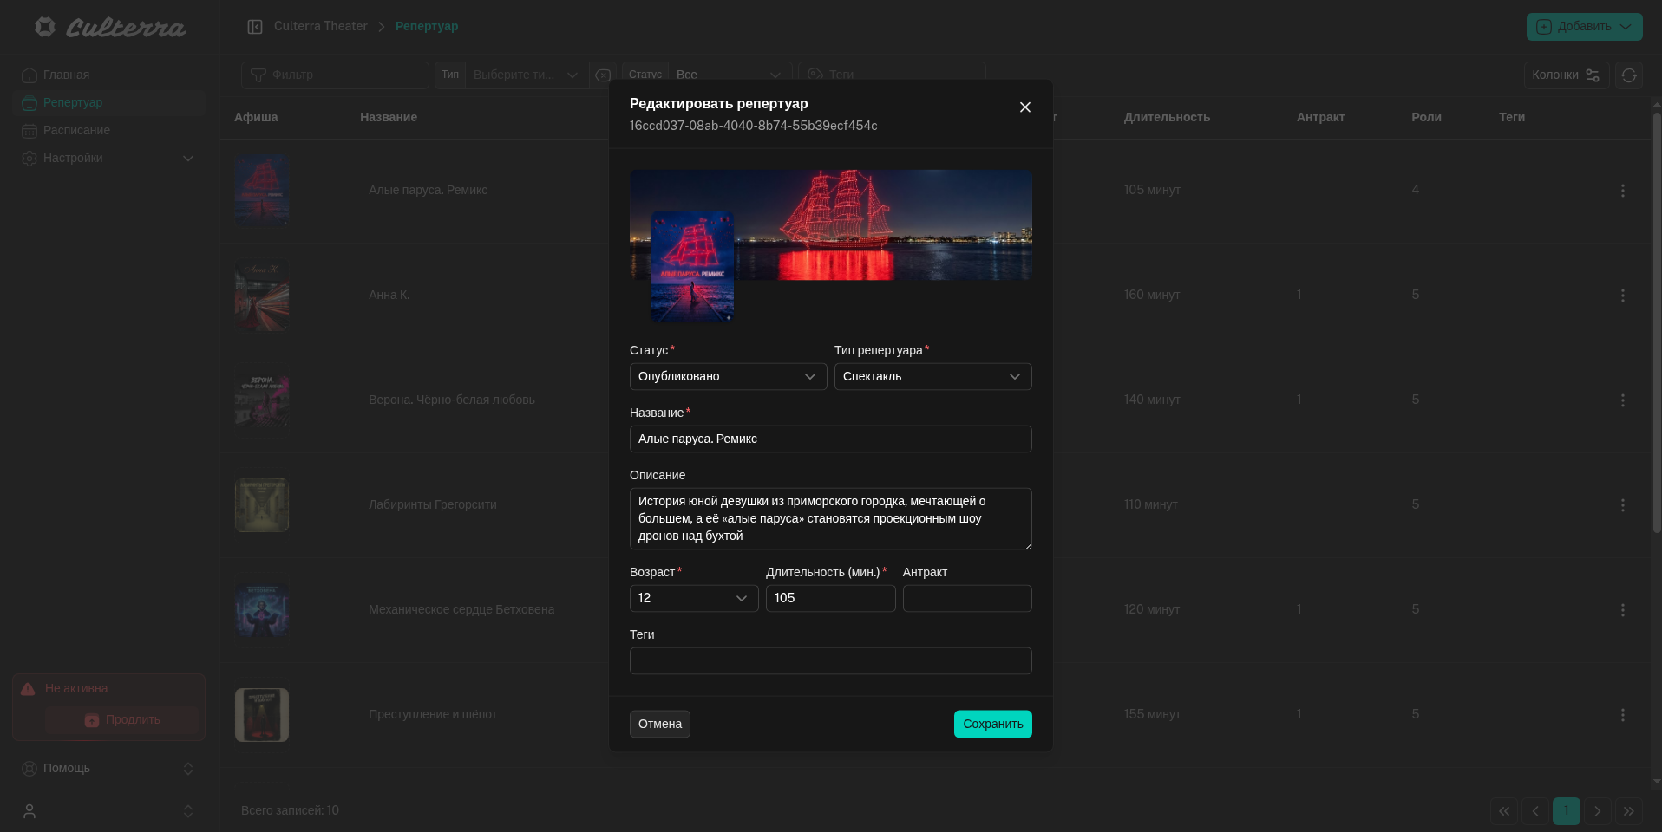The image size is (1662, 832).
Task: Open row menu for Анна К.
Action: [x=1622, y=296]
